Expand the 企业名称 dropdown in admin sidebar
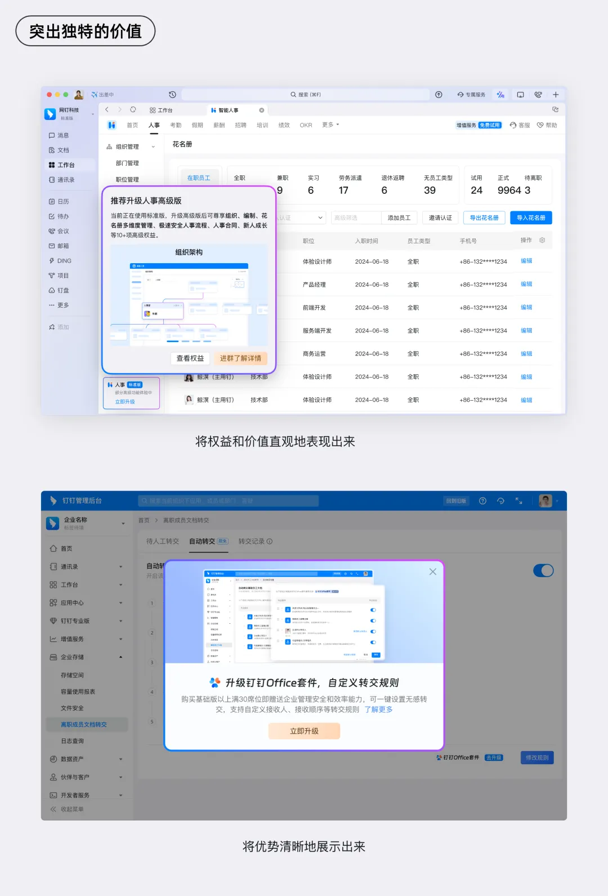608x896 pixels. pyautogui.click(x=123, y=524)
